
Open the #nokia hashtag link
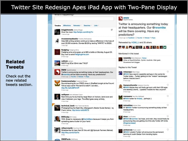point(140,99)
